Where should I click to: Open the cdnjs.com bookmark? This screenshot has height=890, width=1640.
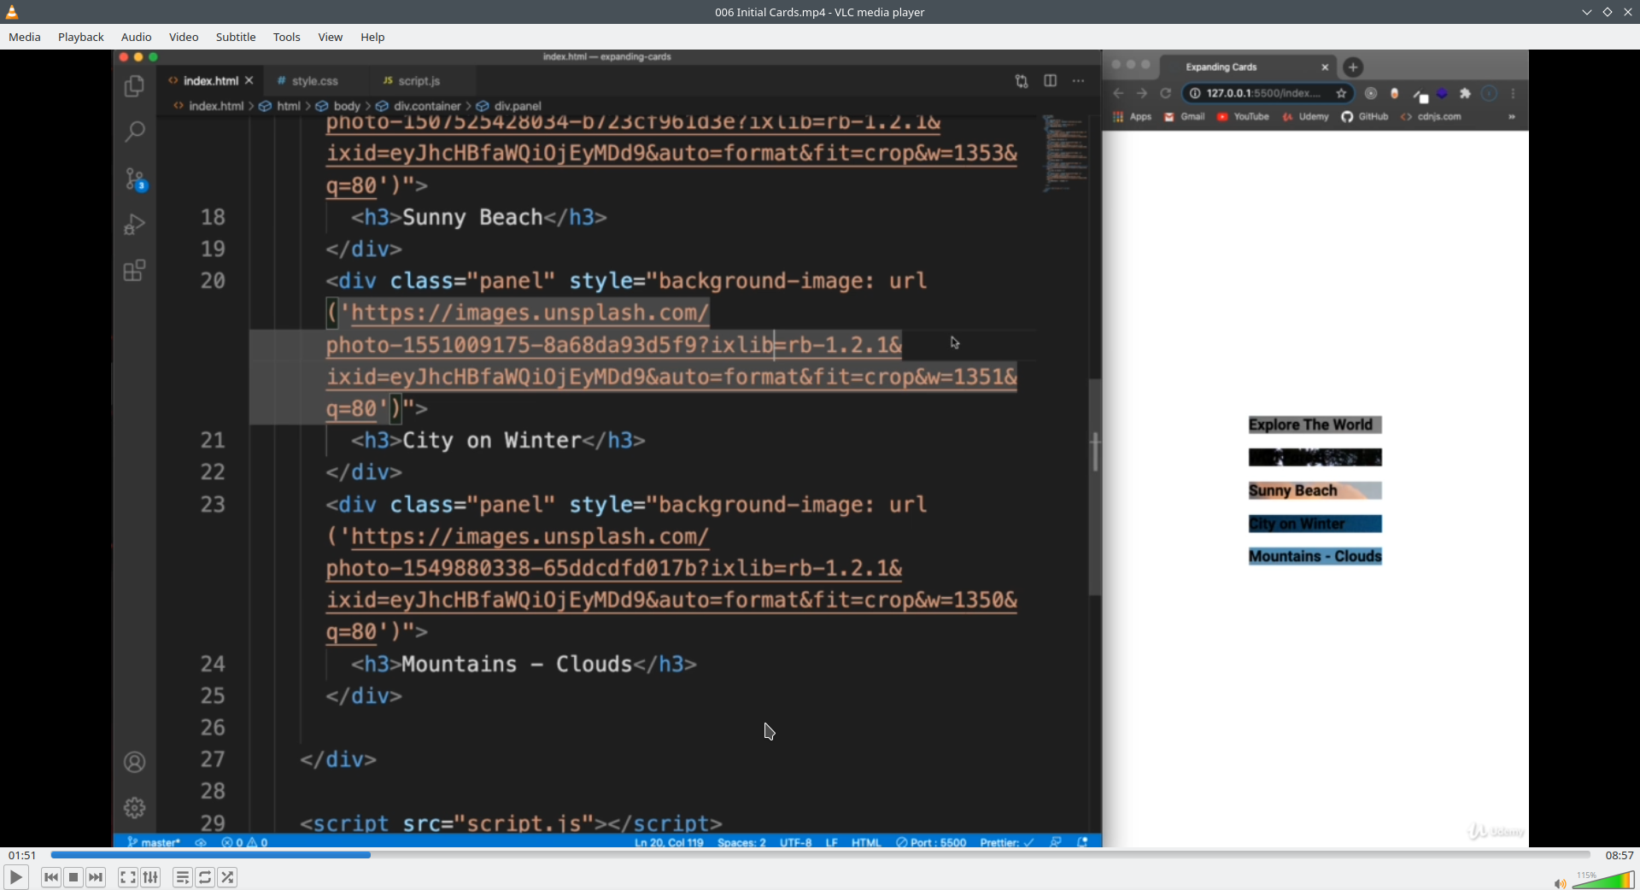[x=1432, y=117]
